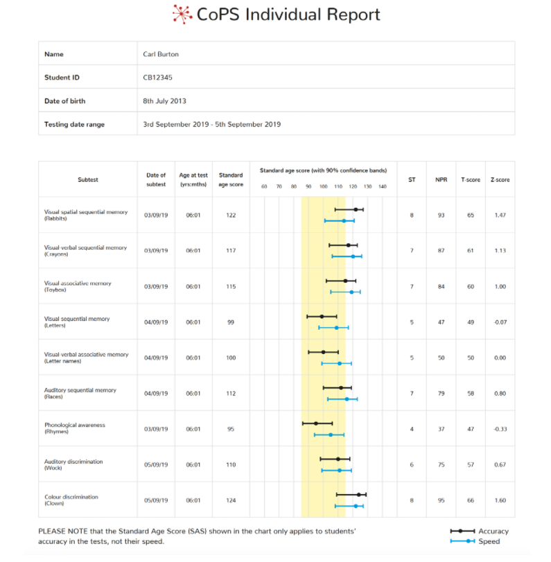Viewport: 551px width, 562px height.
Task: Select Auditory discrimination (Wock) row
Action: coord(277,464)
